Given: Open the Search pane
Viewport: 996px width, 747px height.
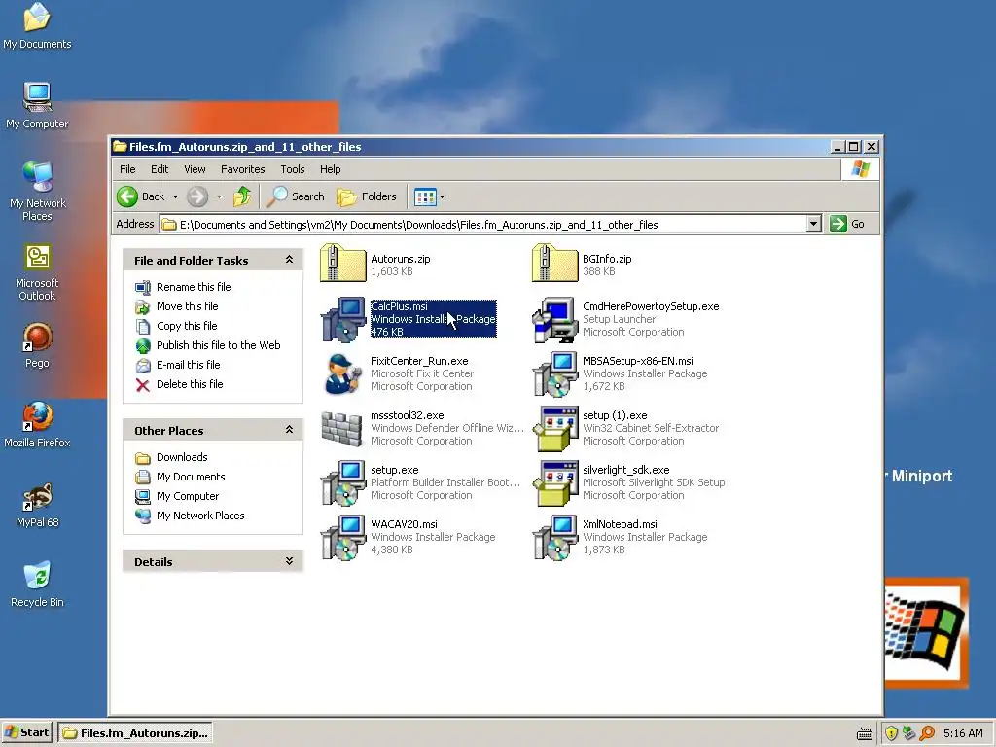Looking at the screenshot, I should tap(295, 196).
